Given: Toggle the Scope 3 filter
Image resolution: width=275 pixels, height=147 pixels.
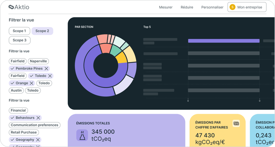Looking at the screenshot, I should pos(19,40).
